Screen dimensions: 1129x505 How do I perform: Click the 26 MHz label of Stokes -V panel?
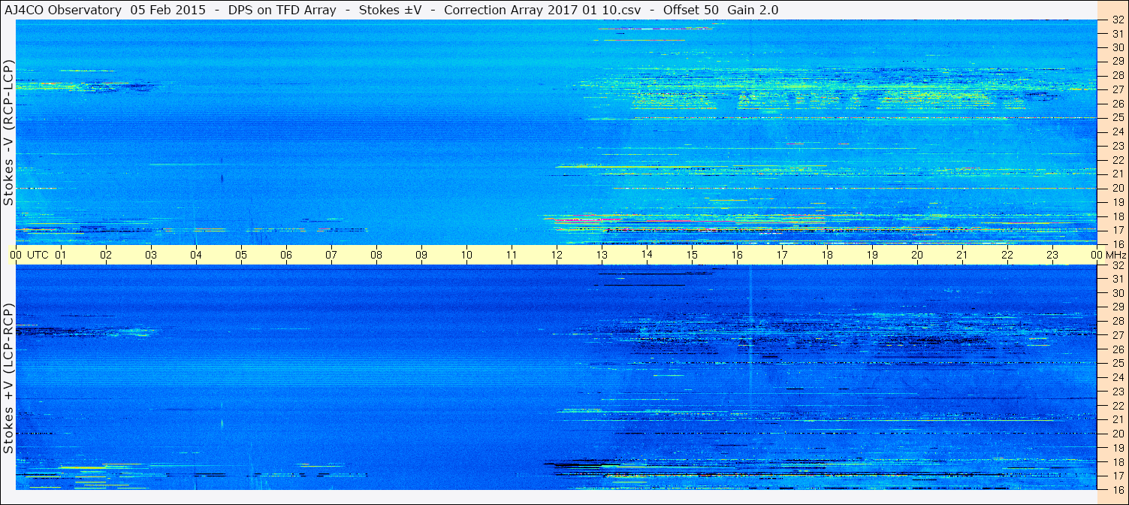1118,104
